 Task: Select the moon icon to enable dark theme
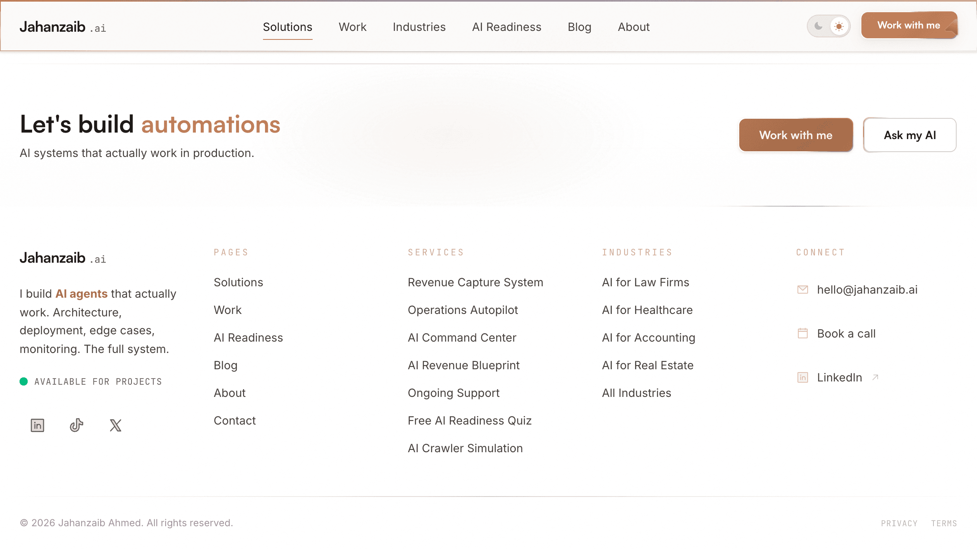click(x=818, y=26)
